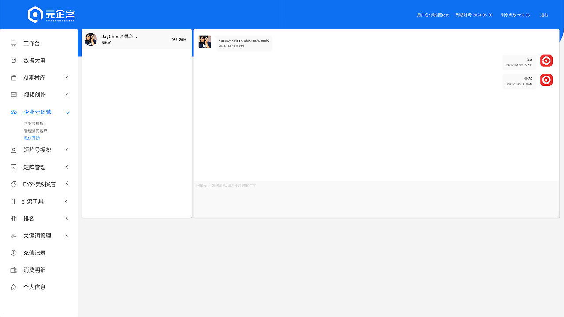Click the 引流工具 phone icon
The height and width of the screenshot is (317, 564).
point(12,201)
